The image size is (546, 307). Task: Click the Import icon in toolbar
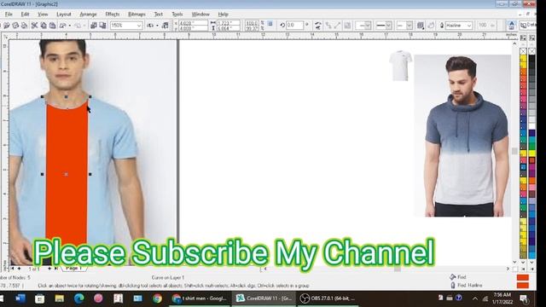click(x=93, y=26)
